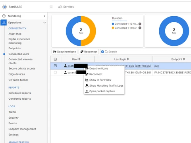191x143 pixels.
Task: Click the user icon in varan4 row
Action: click(x=65, y=72)
